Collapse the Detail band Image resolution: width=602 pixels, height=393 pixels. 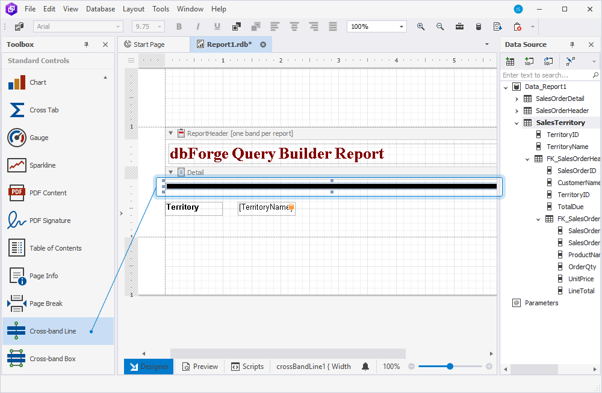[171, 172]
